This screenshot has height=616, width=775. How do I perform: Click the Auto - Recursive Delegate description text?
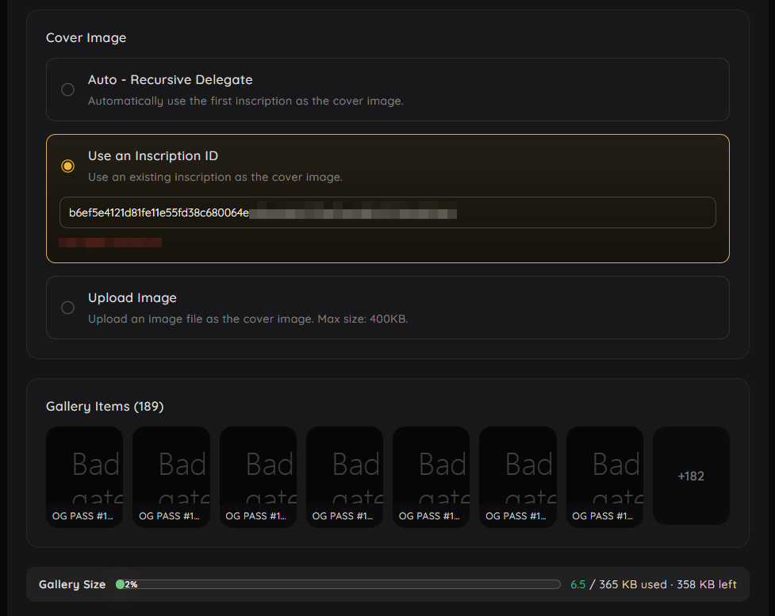coord(245,101)
